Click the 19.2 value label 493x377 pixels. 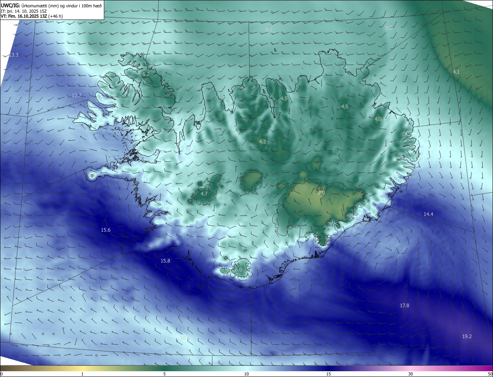tap(467, 336)
